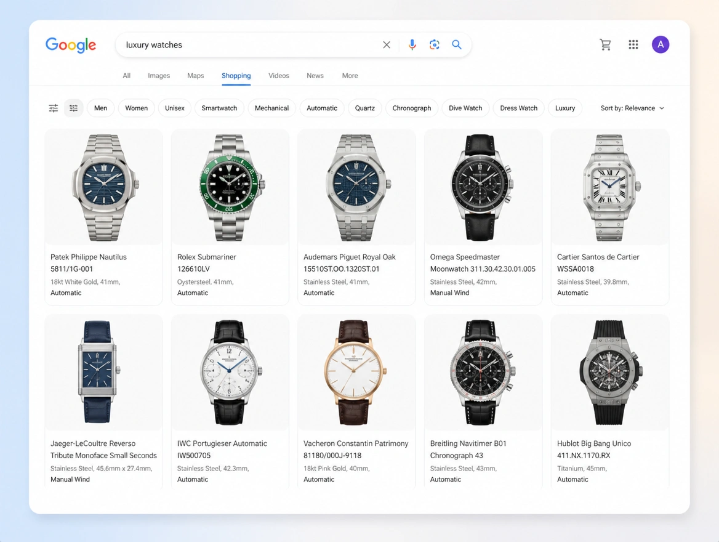Open IWC Portugieser watch image
This screenshot has width=719, height=542.
click(230, 373)
